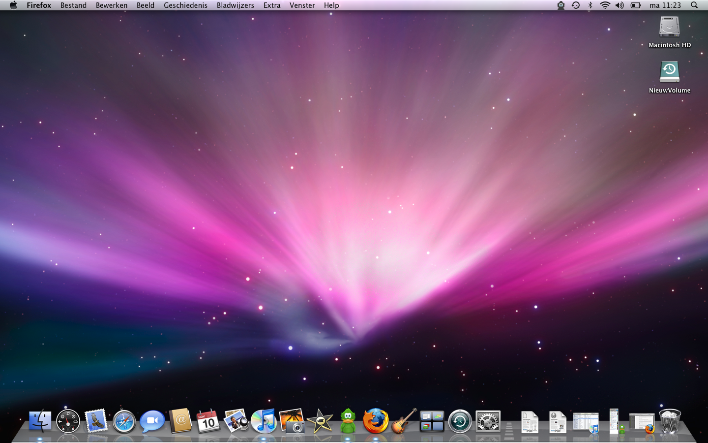Restore the minimized Firefox window in dock
The image size is (708, 443).
click(642, 423)
